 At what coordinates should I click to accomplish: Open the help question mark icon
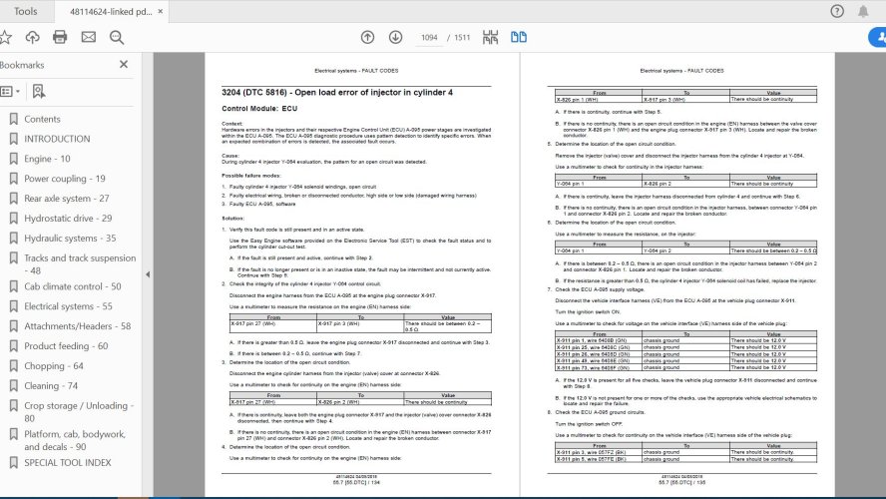coord(837,11)
